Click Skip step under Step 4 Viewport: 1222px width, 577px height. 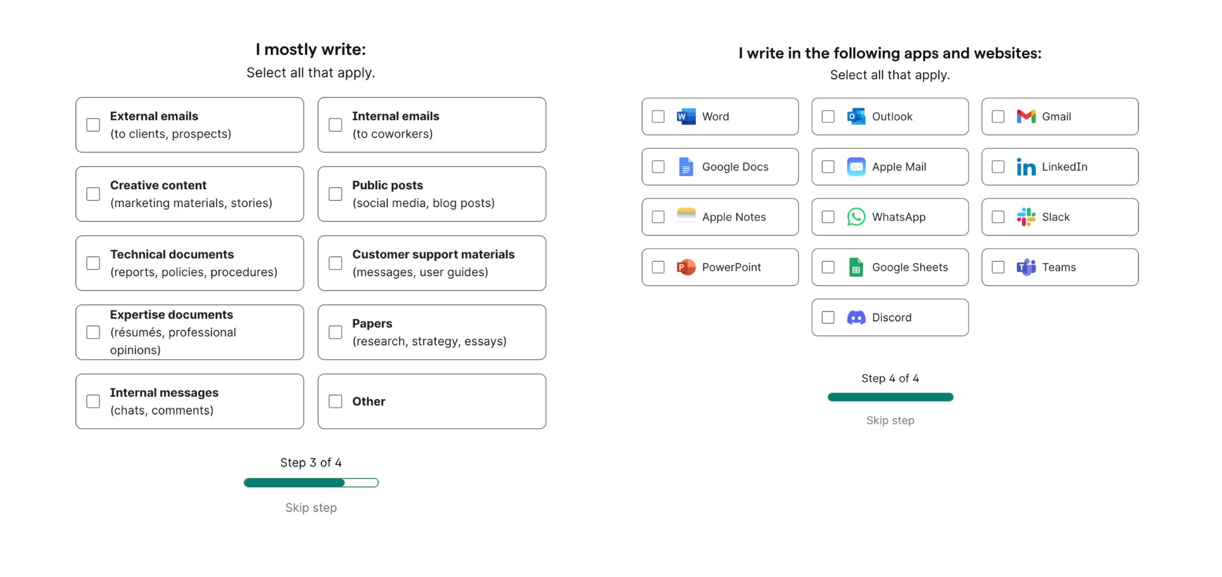tap(890, 420)
